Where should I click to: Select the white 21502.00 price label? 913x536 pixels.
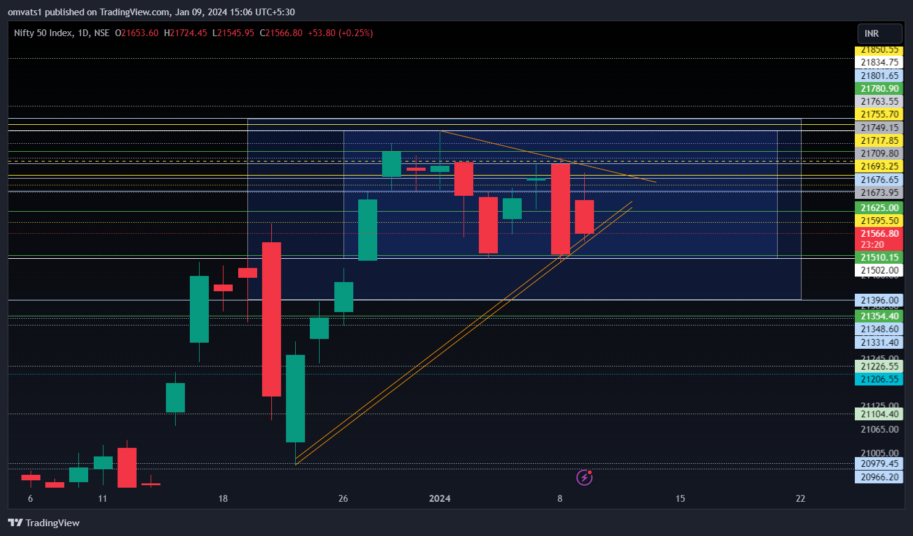point(879,270)
